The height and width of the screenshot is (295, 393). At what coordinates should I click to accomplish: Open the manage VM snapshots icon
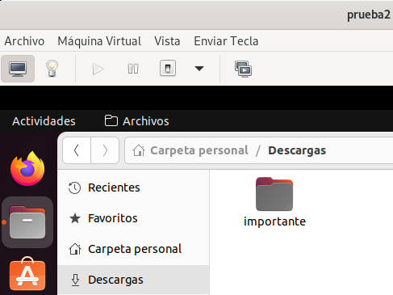pos(243,70)
